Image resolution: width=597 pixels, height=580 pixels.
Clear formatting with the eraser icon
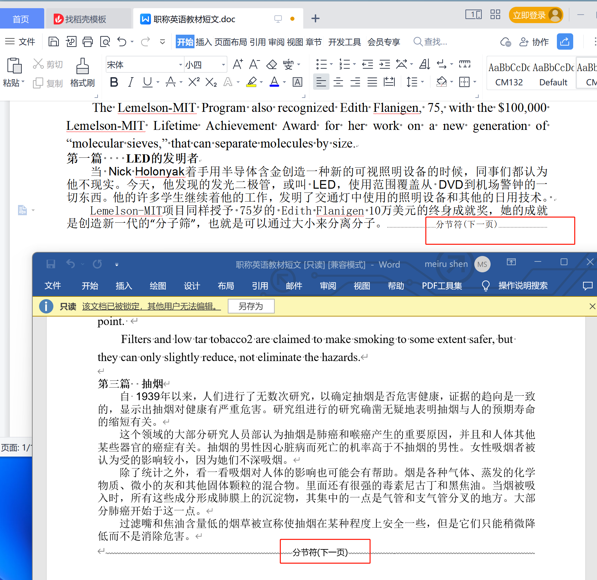click(271, 64)
